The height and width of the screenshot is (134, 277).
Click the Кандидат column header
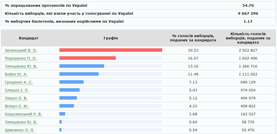28,38
